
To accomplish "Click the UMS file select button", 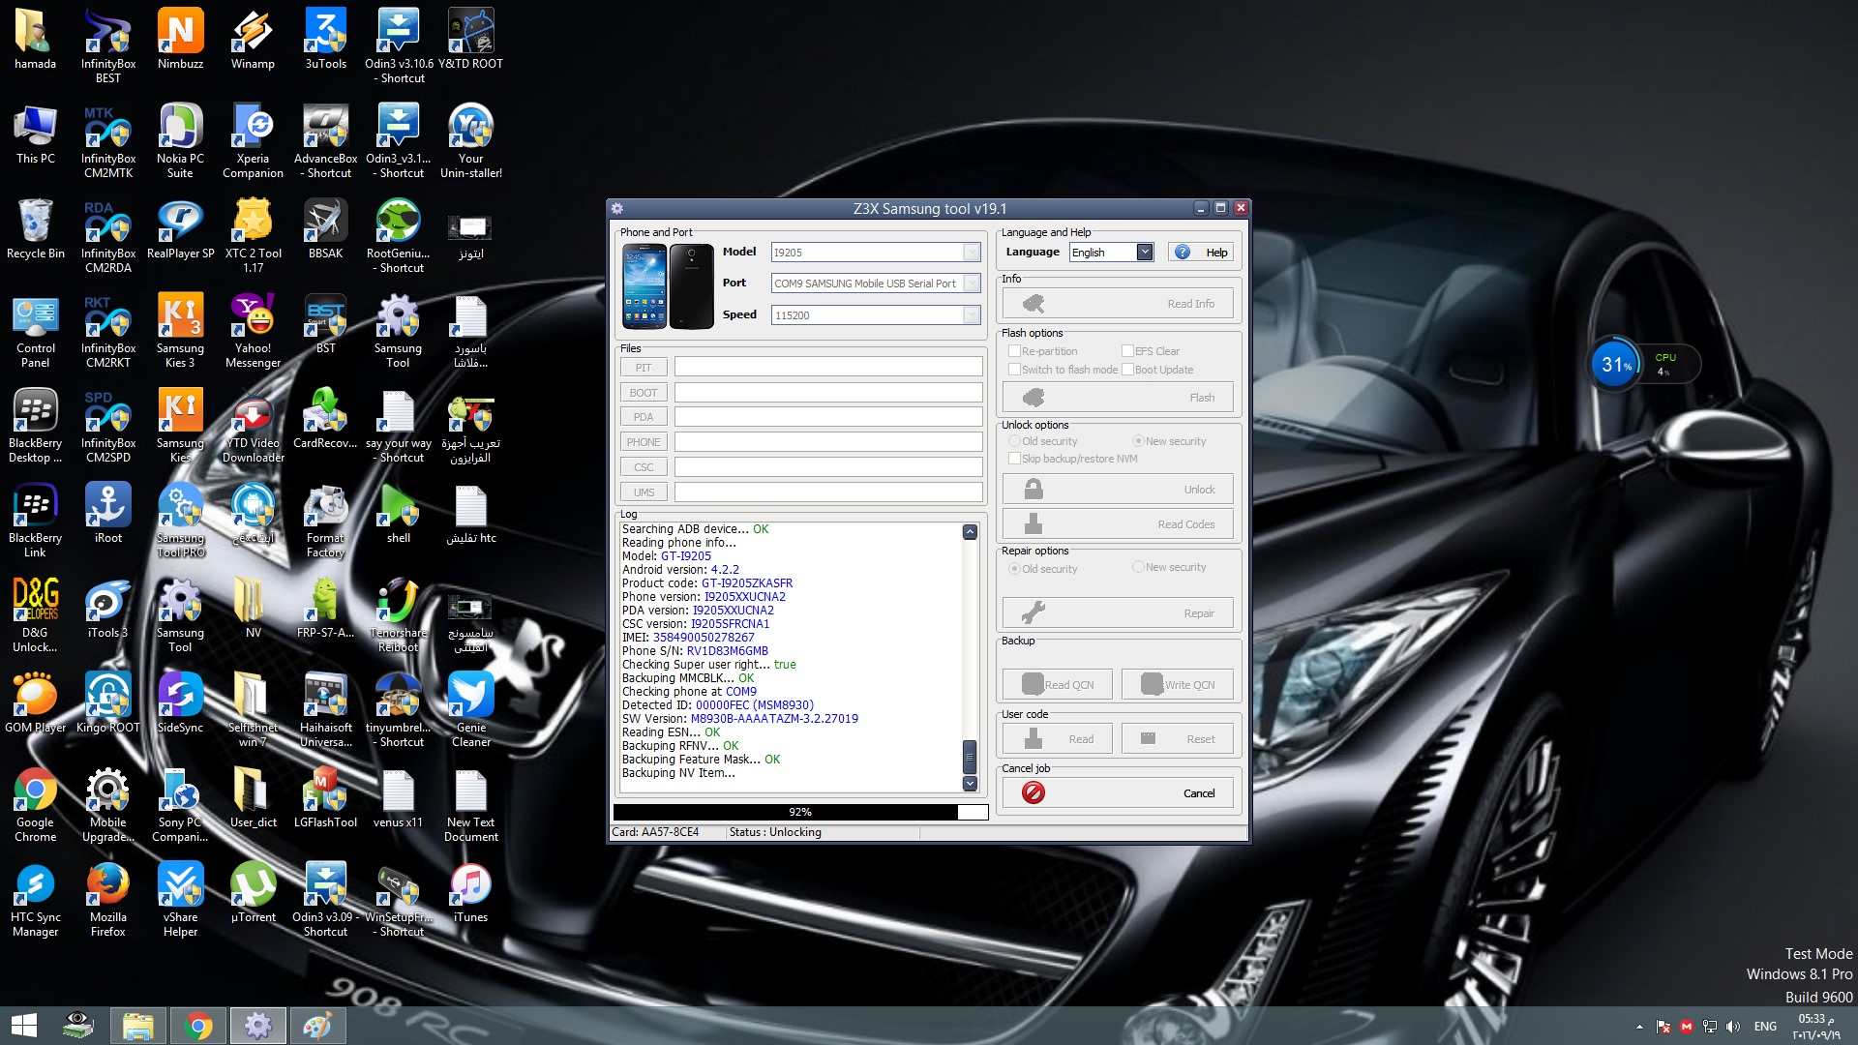I will (644, 493).
